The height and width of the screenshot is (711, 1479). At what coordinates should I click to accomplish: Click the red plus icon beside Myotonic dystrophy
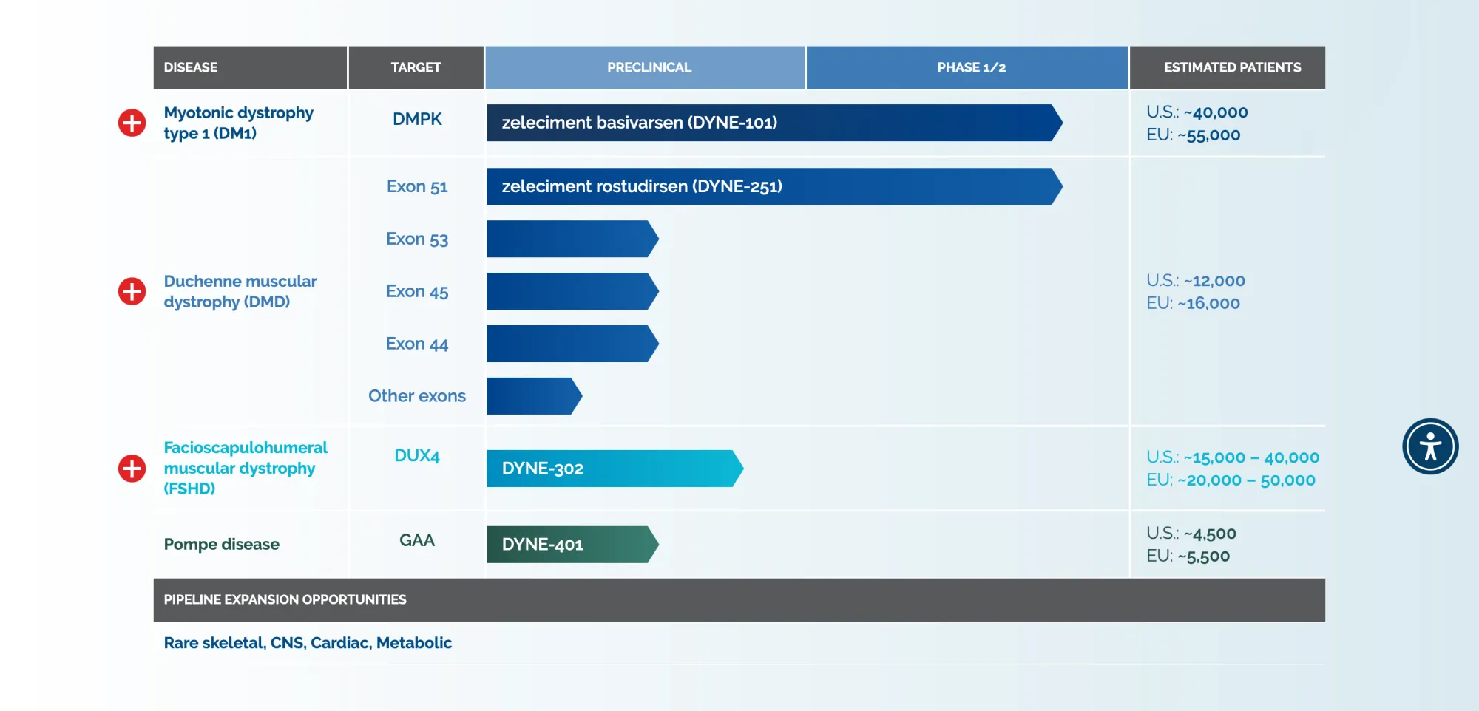pyautogui.click(x=130, y=123)
